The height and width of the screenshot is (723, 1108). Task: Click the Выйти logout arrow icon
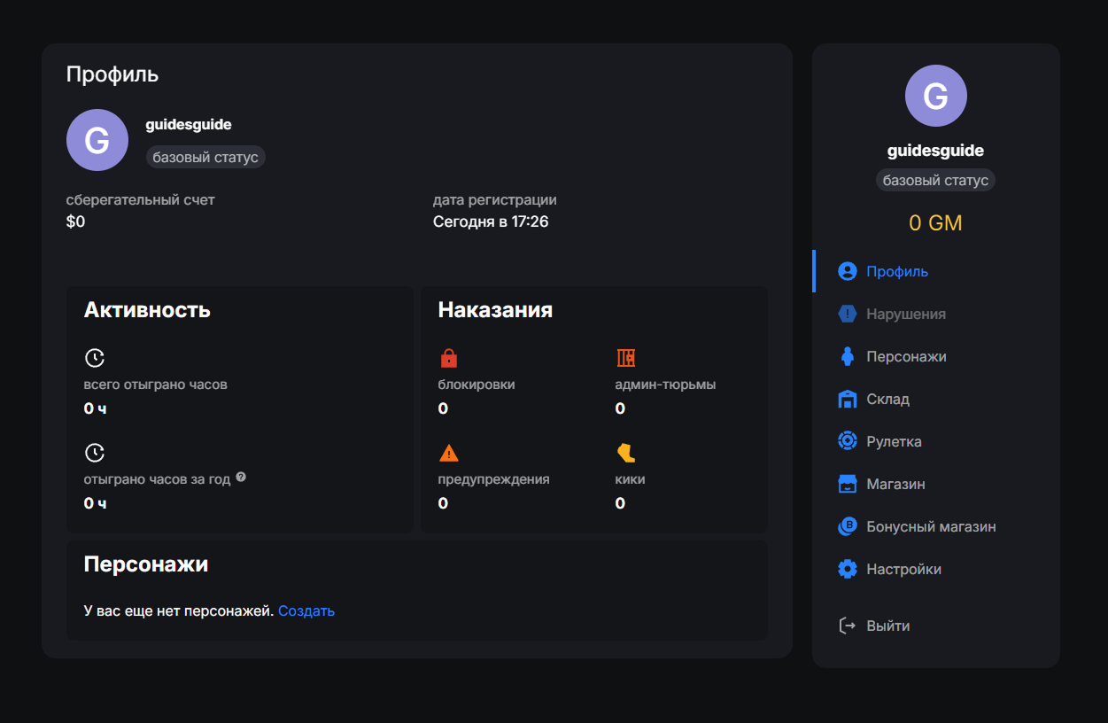coord(848,626)
